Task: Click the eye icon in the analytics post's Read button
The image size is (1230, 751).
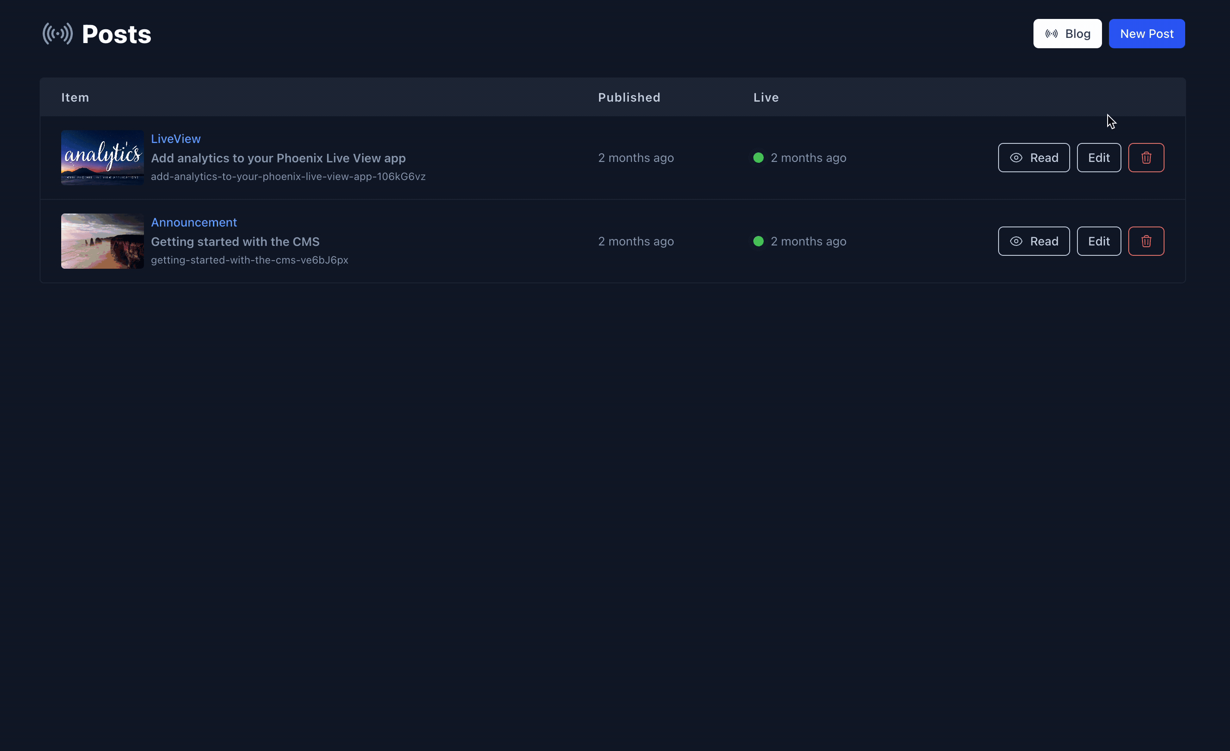Action: [1015, 157]
